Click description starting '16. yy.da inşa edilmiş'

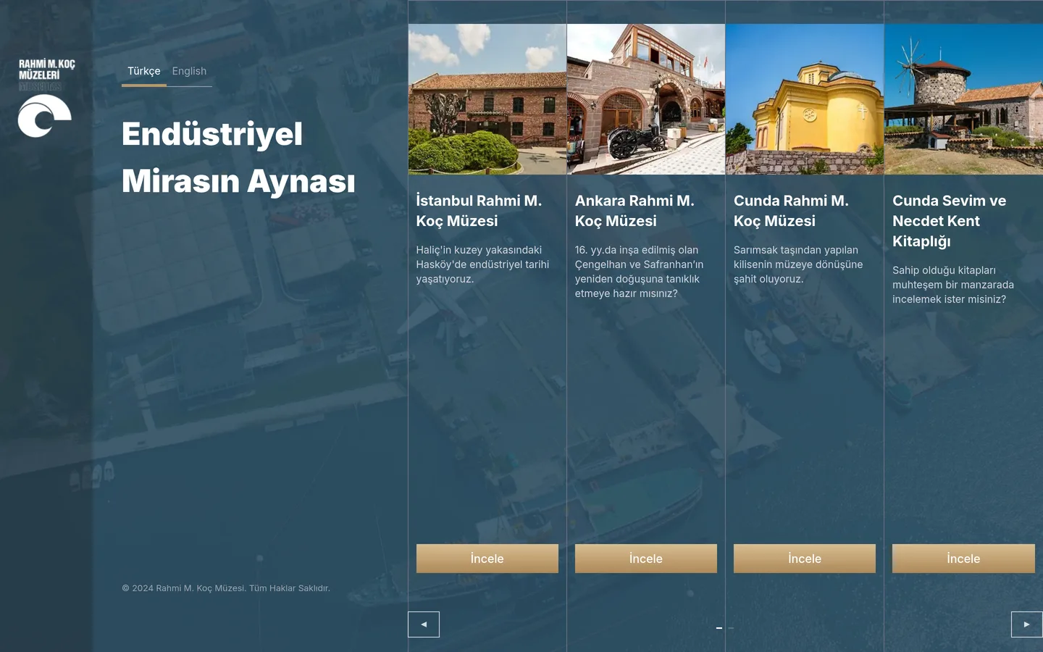(639, 272)
